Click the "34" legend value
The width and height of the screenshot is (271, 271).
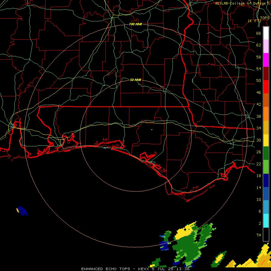click(259, 128)
